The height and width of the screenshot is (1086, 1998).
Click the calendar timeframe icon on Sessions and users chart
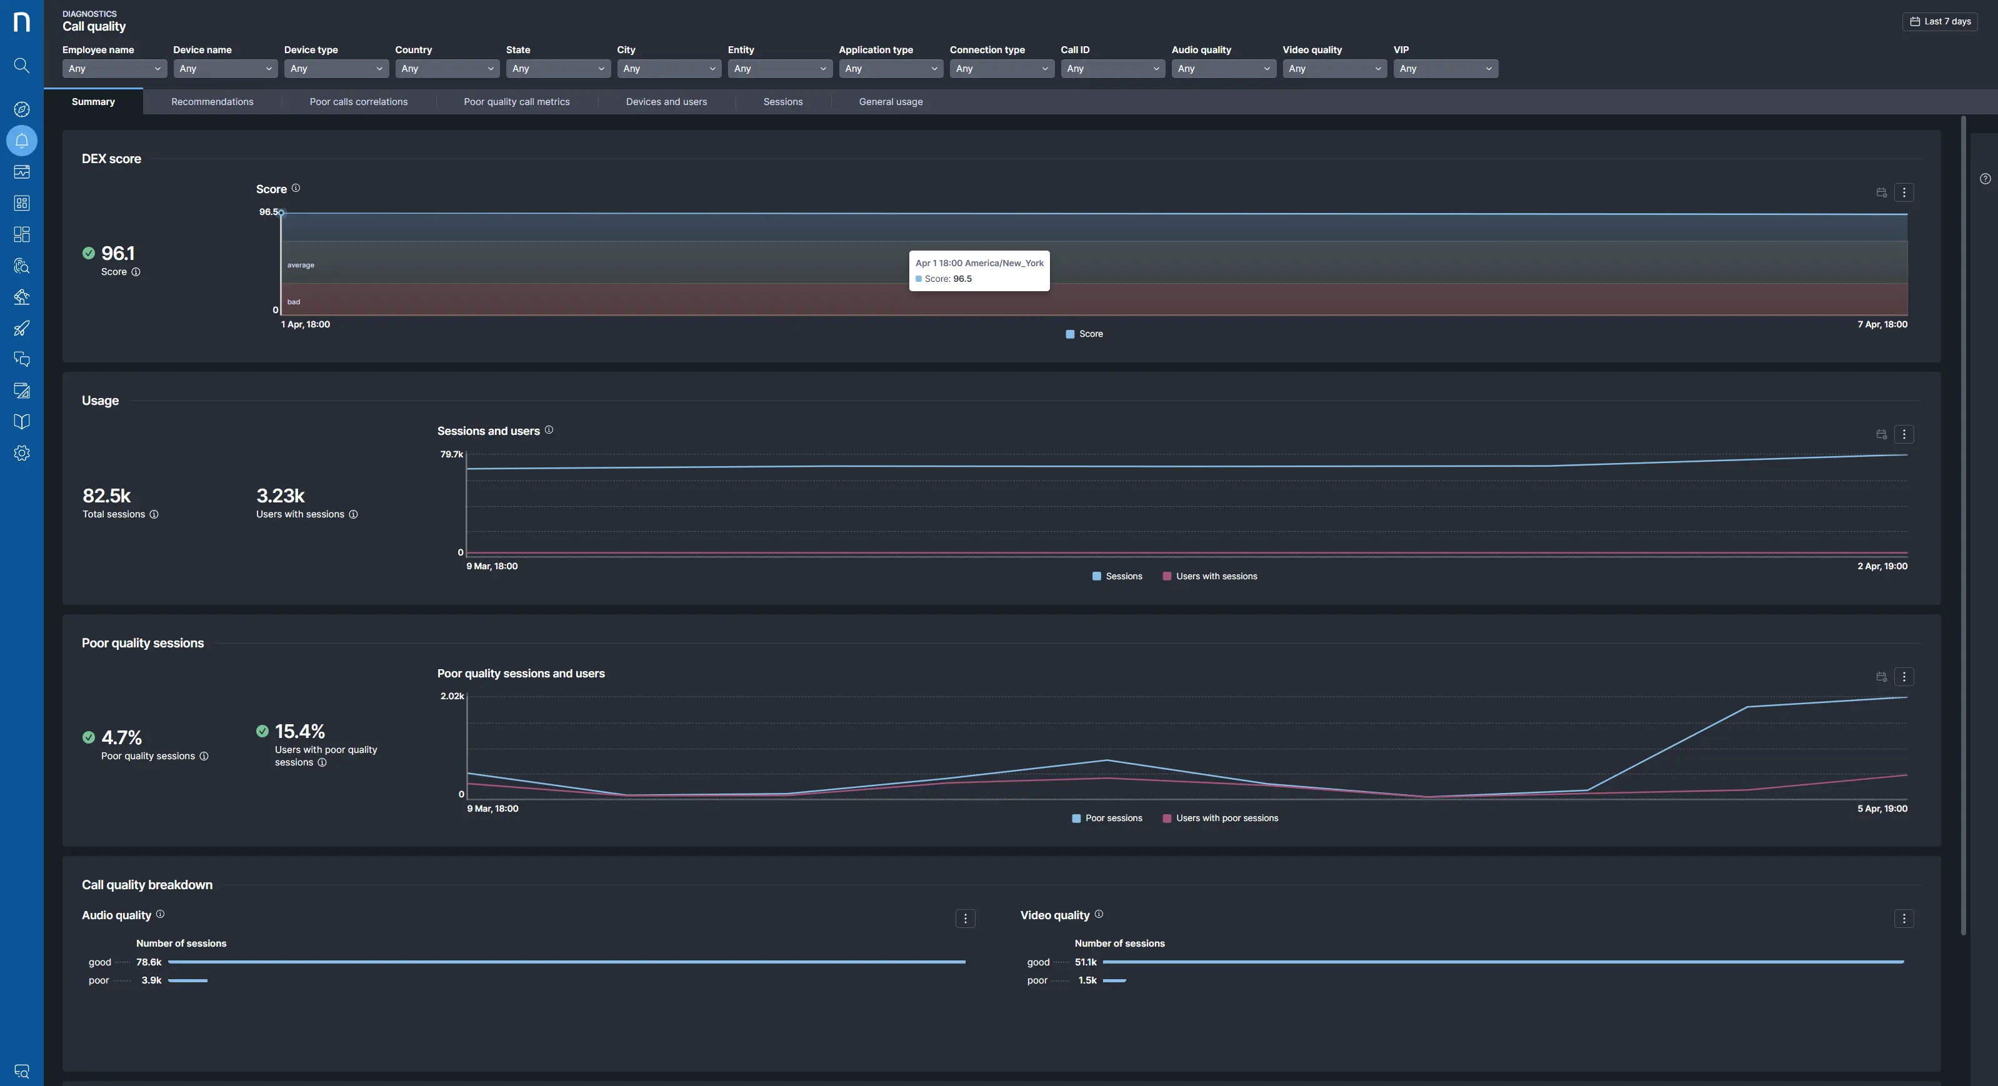tap(1881, 434)
